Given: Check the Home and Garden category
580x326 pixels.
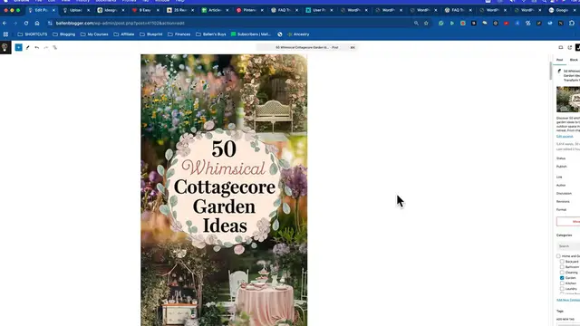Looking at the screenshot, I should 558,256.
